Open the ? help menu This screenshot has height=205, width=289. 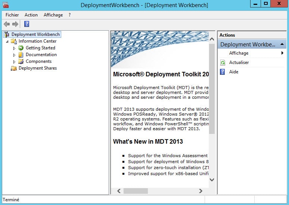pyautogui.click(x=69, y=15)
